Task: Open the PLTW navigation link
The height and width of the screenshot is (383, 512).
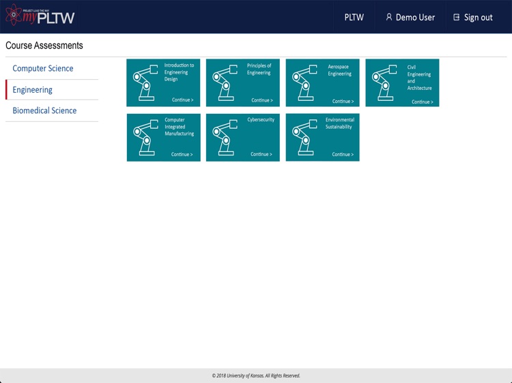Action: click(x=354, y=17)
